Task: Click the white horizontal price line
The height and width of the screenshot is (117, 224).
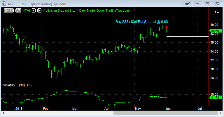Action: coord(188,37)
